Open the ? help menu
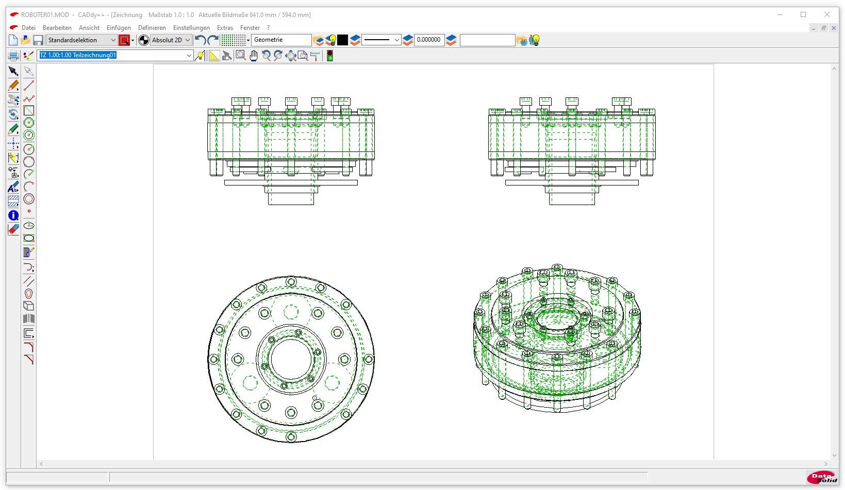845x490 pixels. click(x=268, y=28)
